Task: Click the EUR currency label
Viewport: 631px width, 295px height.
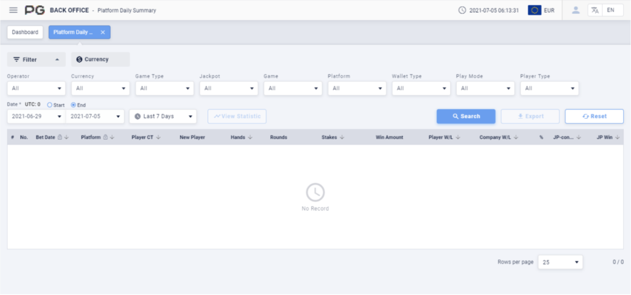Action: (x=549, y=10)
